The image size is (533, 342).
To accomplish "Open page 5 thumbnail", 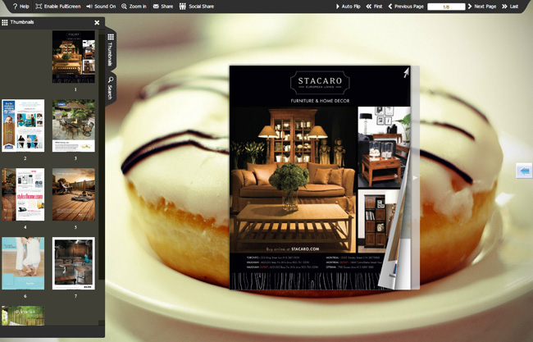I will (x=74, y=194).
